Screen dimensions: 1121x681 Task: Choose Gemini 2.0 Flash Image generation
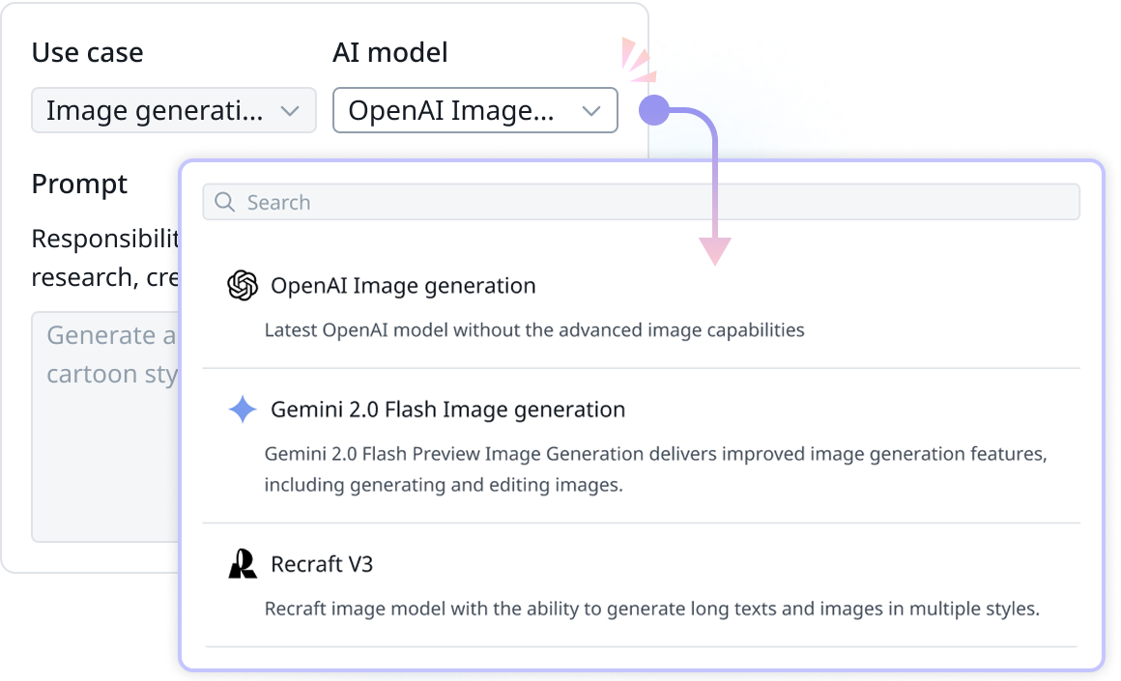coord(447,410)
